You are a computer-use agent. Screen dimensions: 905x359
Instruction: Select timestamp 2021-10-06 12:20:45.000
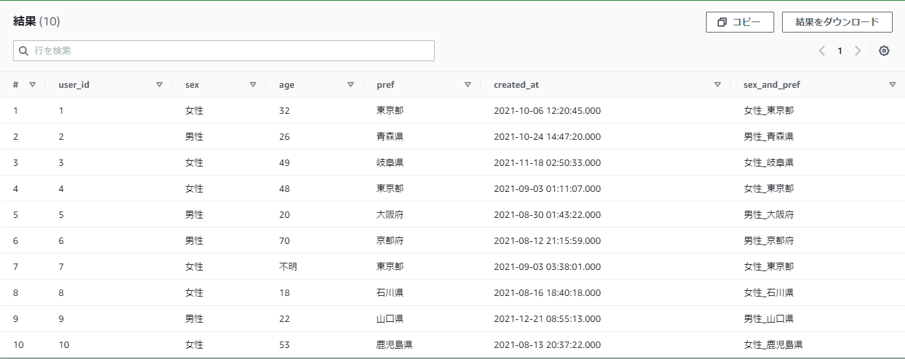pyautogui.click(x=547, y=111)
